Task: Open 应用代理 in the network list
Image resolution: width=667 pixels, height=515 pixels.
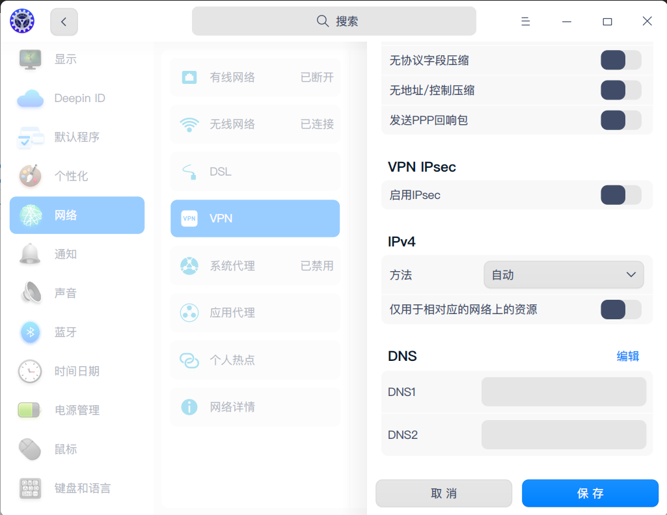Action: tap(255, 313)
